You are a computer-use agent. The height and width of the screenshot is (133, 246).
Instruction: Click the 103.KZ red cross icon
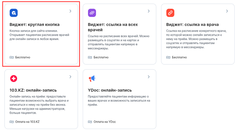click(14, 79)
